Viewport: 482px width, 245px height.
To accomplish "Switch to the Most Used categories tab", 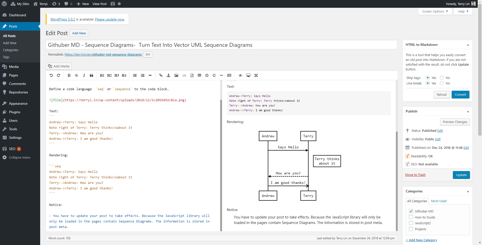I will point(439,201).
